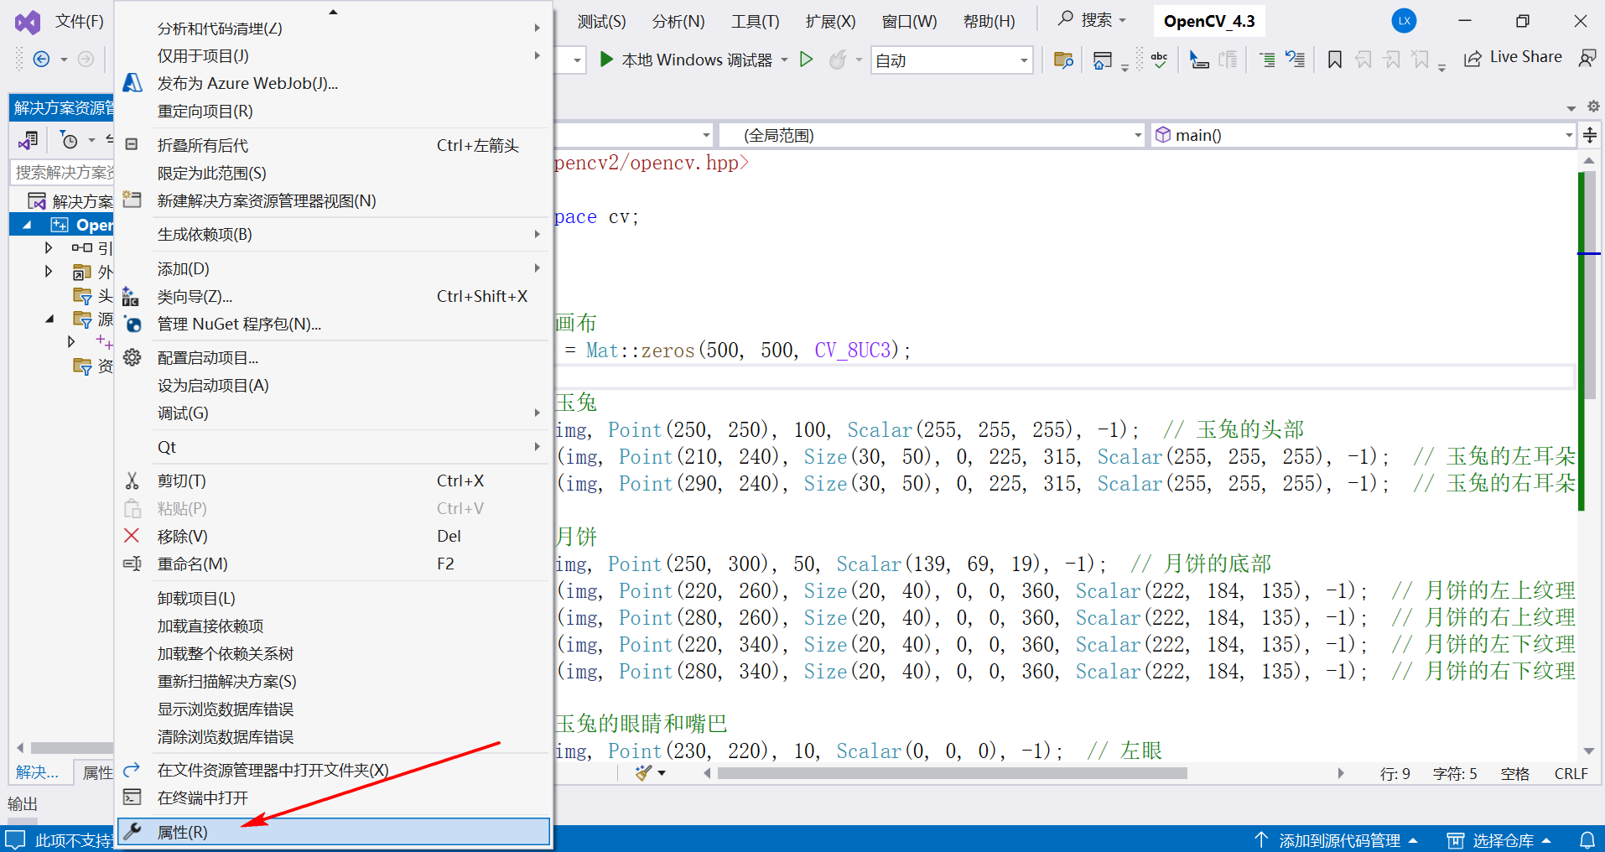
Task: Open the 工具(T) menu
Action: [x=756, y=21]
